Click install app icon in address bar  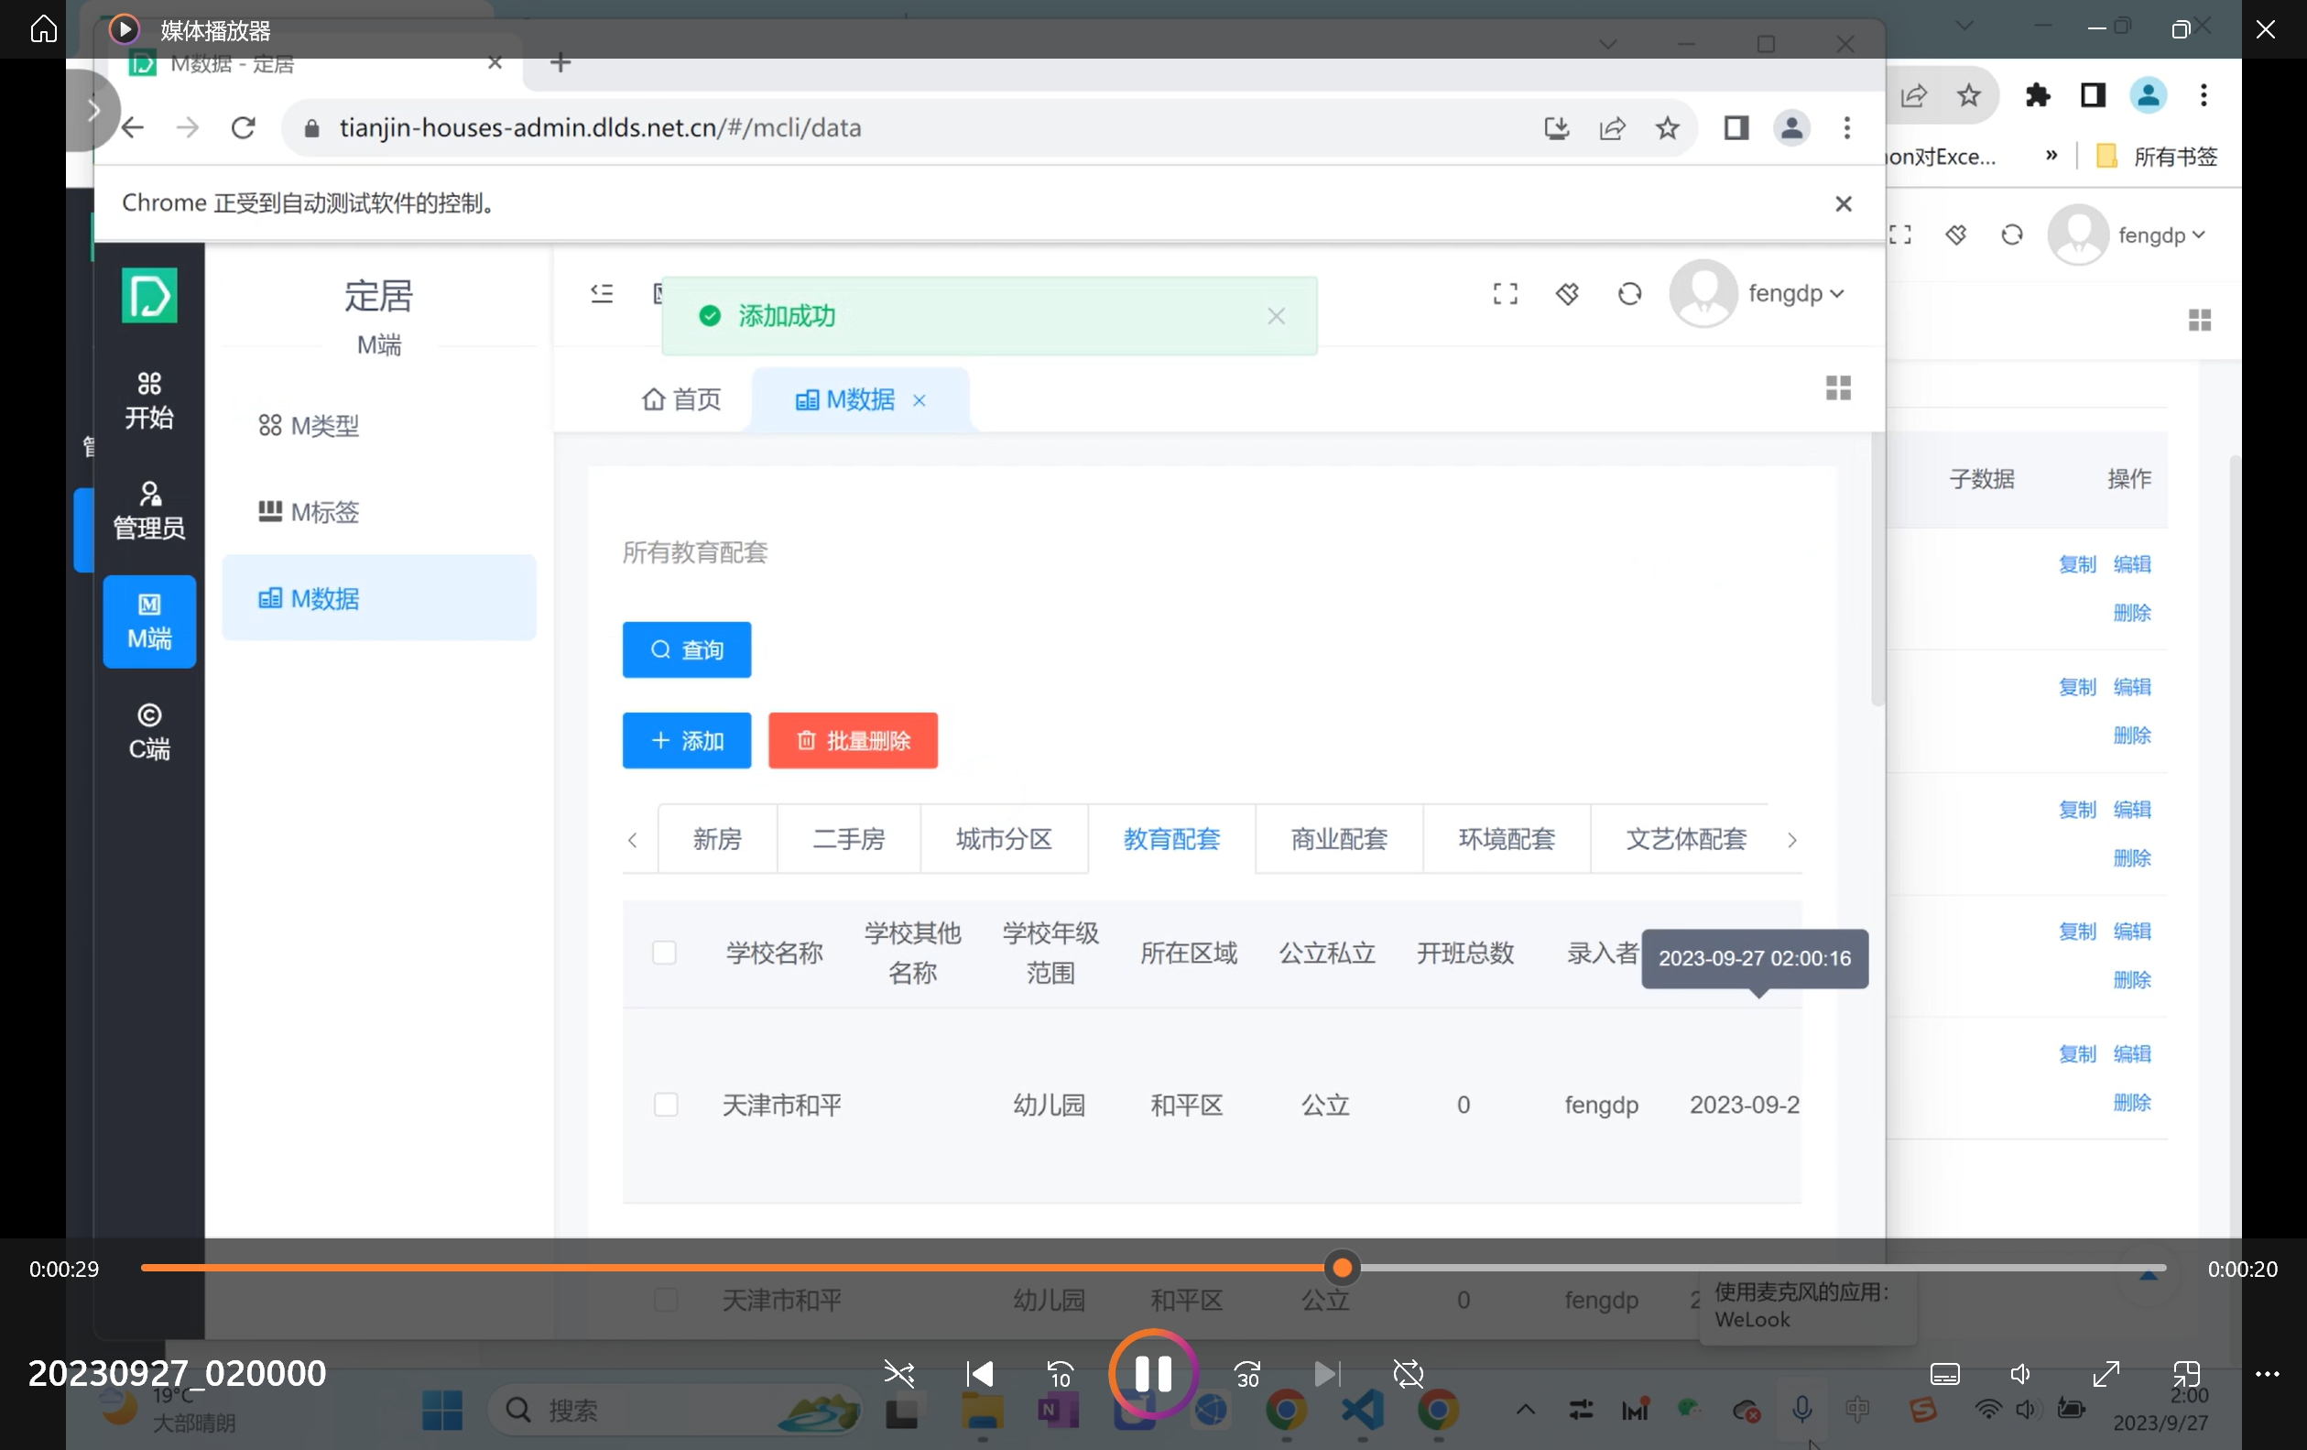[1557, 127]
